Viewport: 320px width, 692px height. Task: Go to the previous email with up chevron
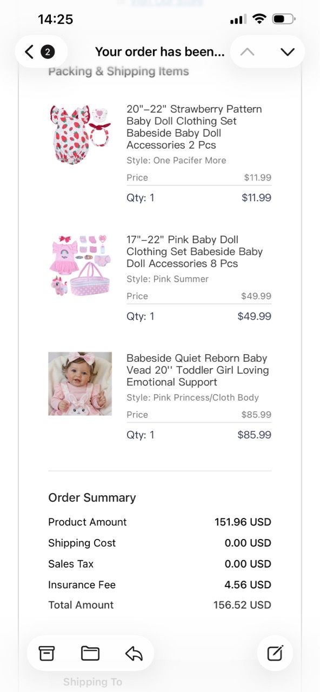(247, 52)
